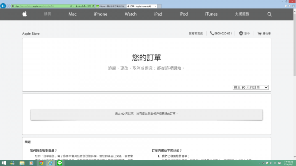
Task: Click the 我何時會收到商品？ question
Action: click(44, 150)
